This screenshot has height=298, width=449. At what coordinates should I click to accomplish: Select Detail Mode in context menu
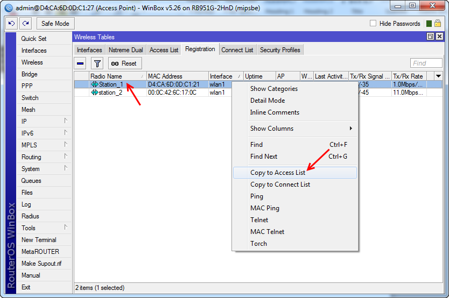295,101
